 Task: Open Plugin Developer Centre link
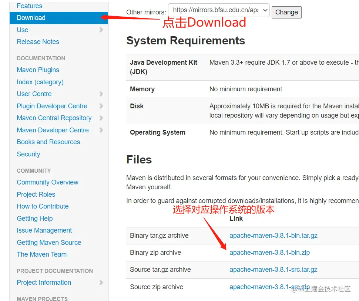click(x=52, y=106)
